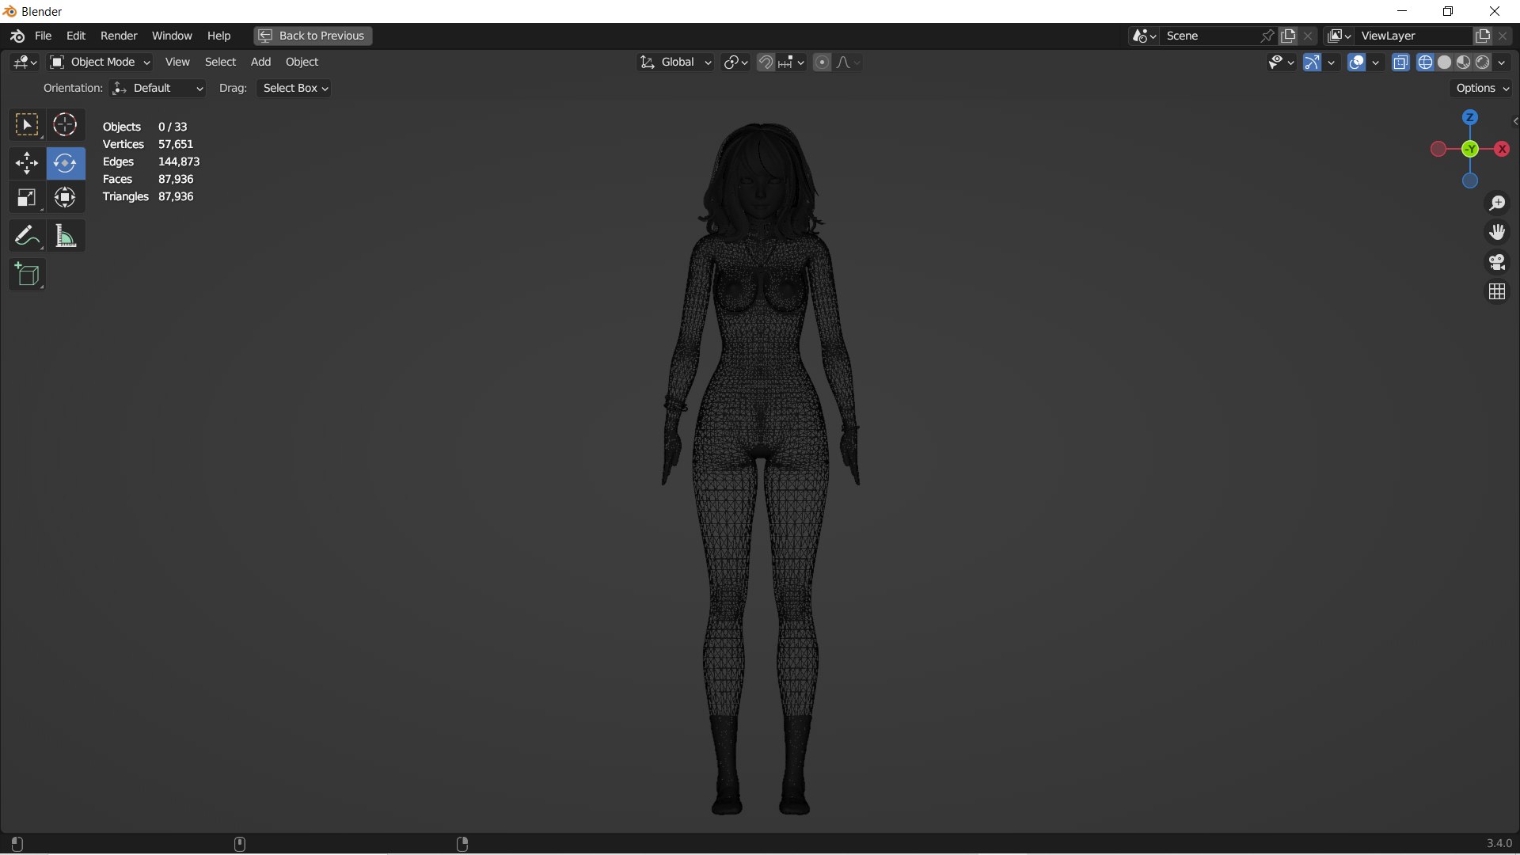Open the Global transform orientation dropdown
The width and height of the screenshot is (1520, 855).
click(676, 62)
